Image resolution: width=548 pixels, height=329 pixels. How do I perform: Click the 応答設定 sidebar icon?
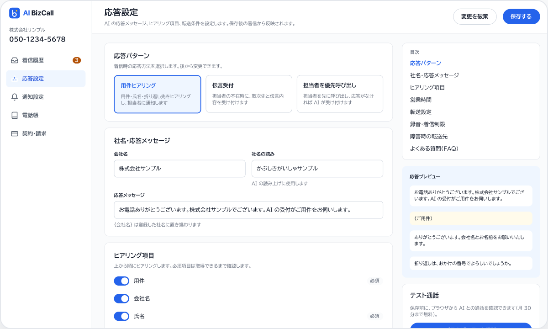point(15,79)
